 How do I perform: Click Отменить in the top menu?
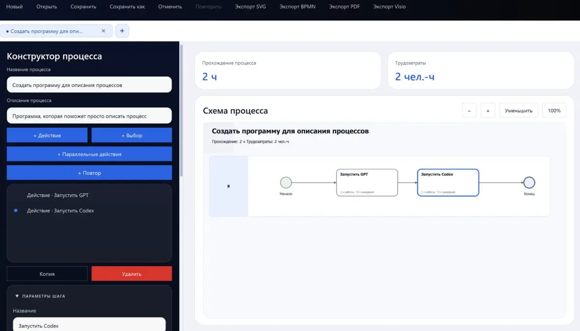(x=170, y=7)
